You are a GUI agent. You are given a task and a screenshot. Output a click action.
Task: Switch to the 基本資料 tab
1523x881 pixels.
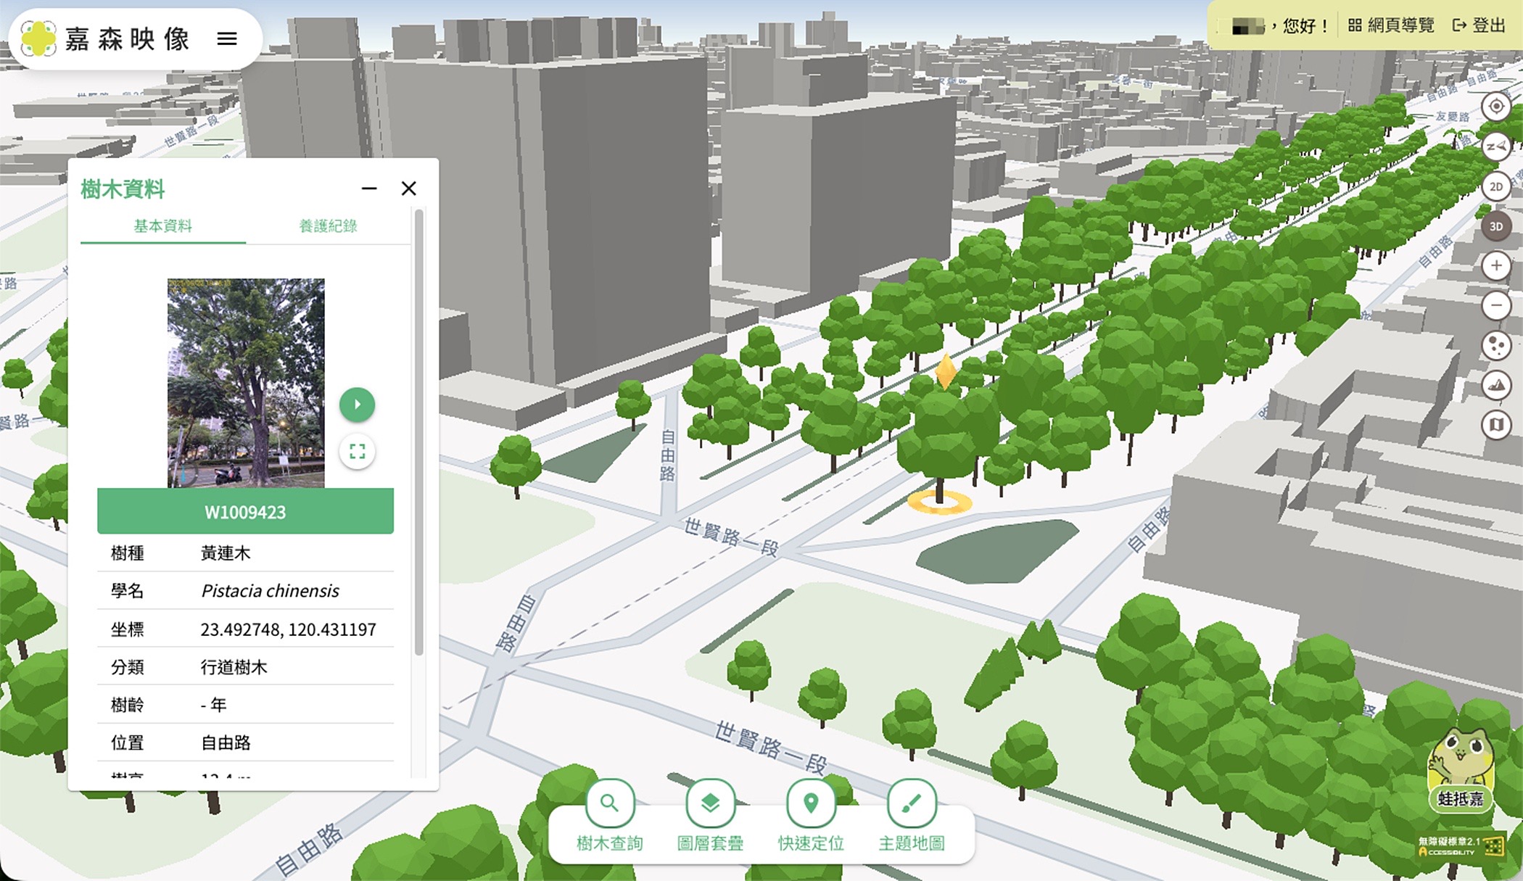(163, 226)
